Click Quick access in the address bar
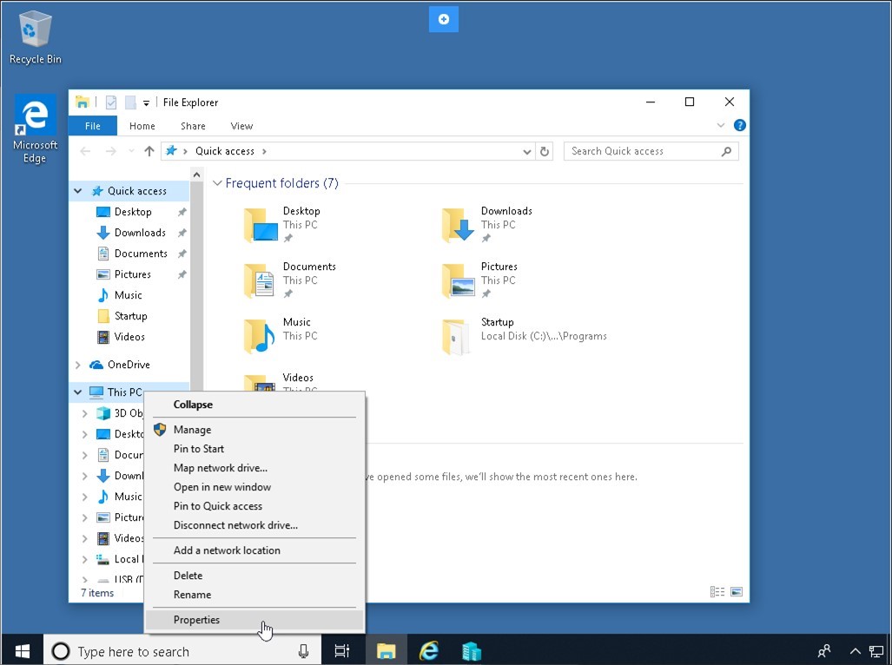Viewport: 892px width, 665px height. pos(225,151)
